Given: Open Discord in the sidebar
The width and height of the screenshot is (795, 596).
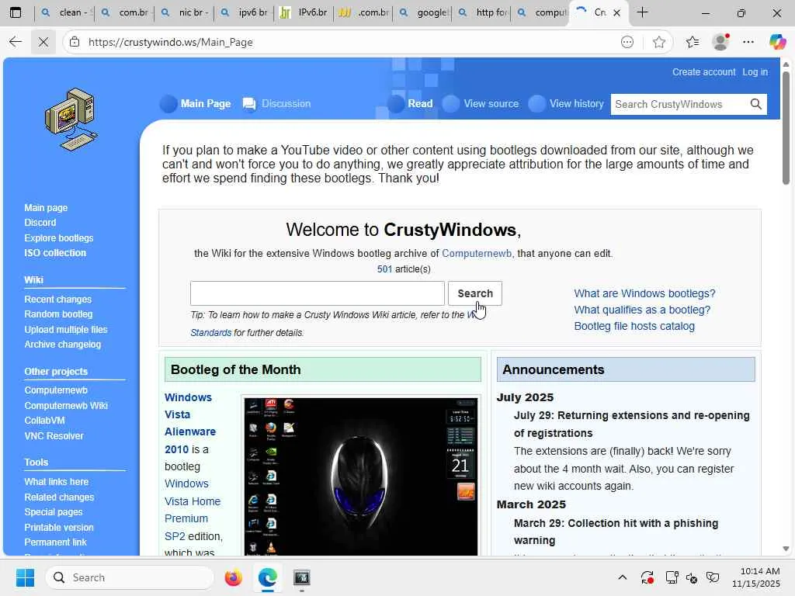Looking at the screenshot, I should pos(40,223).
